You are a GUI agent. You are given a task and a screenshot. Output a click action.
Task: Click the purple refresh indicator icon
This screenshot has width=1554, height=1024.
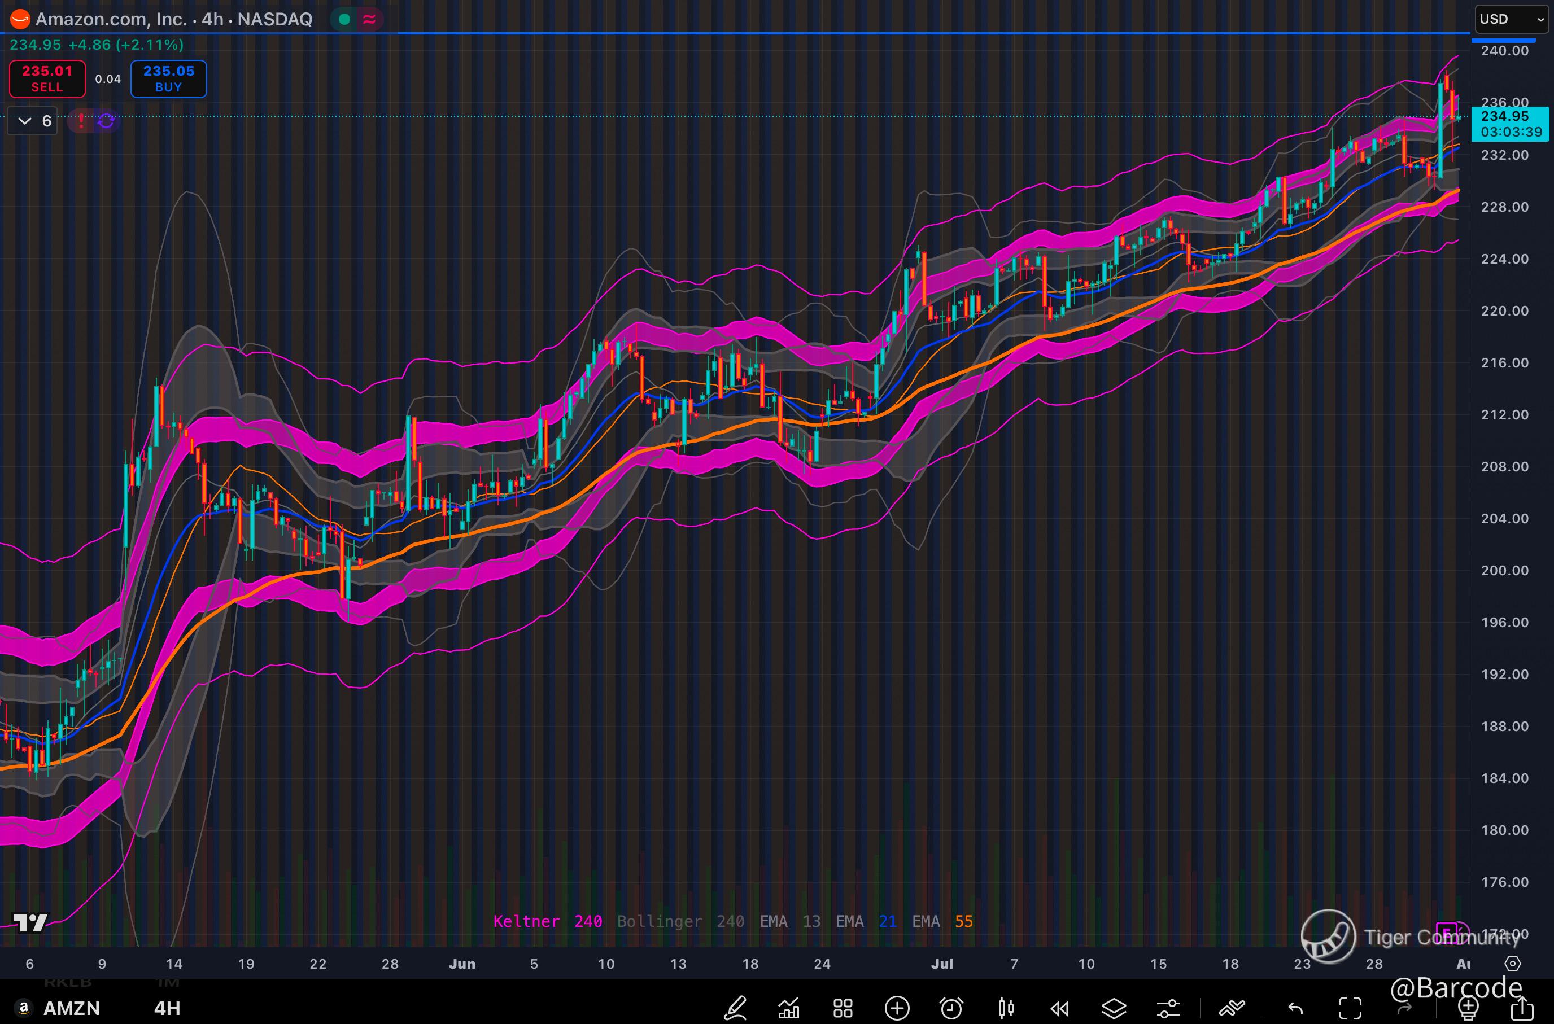107,121
